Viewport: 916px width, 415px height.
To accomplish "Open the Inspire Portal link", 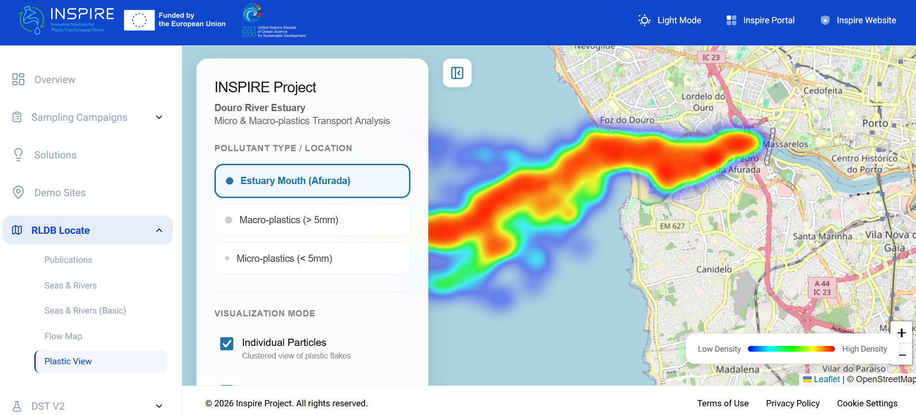I will [761, 20].
